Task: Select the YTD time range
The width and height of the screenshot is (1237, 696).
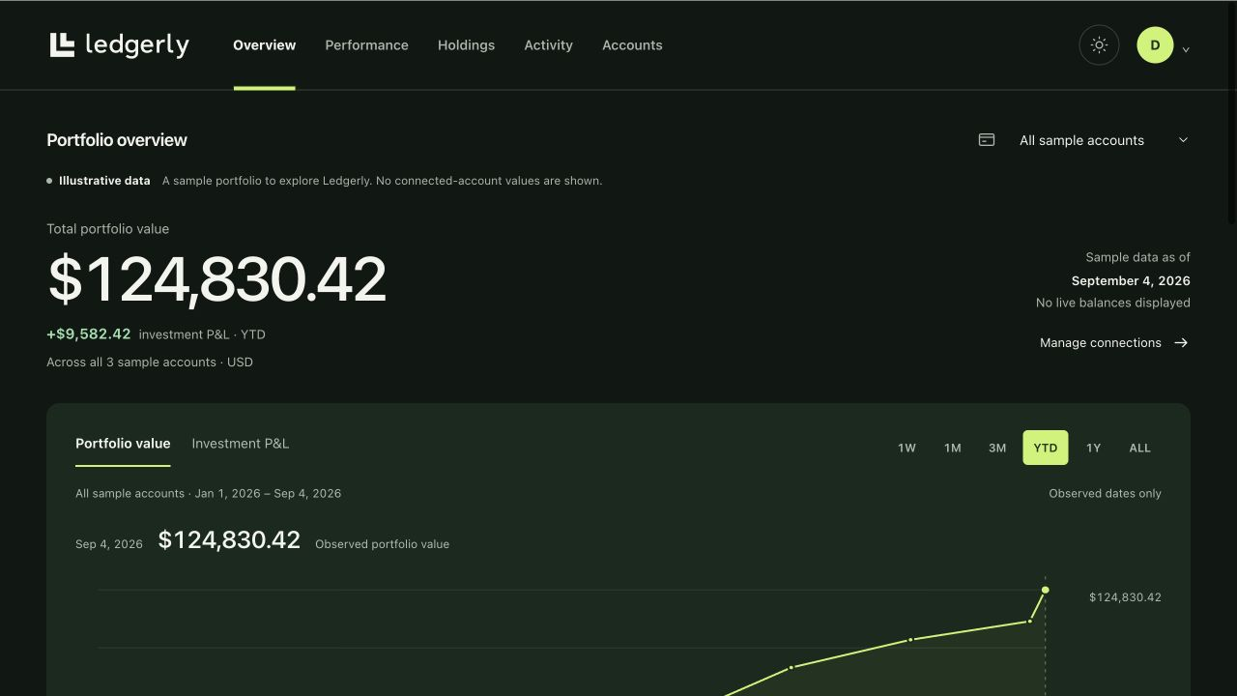Action: pos(1046,448)
